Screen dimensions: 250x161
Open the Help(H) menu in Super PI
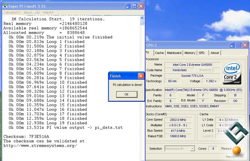(48, 13)
